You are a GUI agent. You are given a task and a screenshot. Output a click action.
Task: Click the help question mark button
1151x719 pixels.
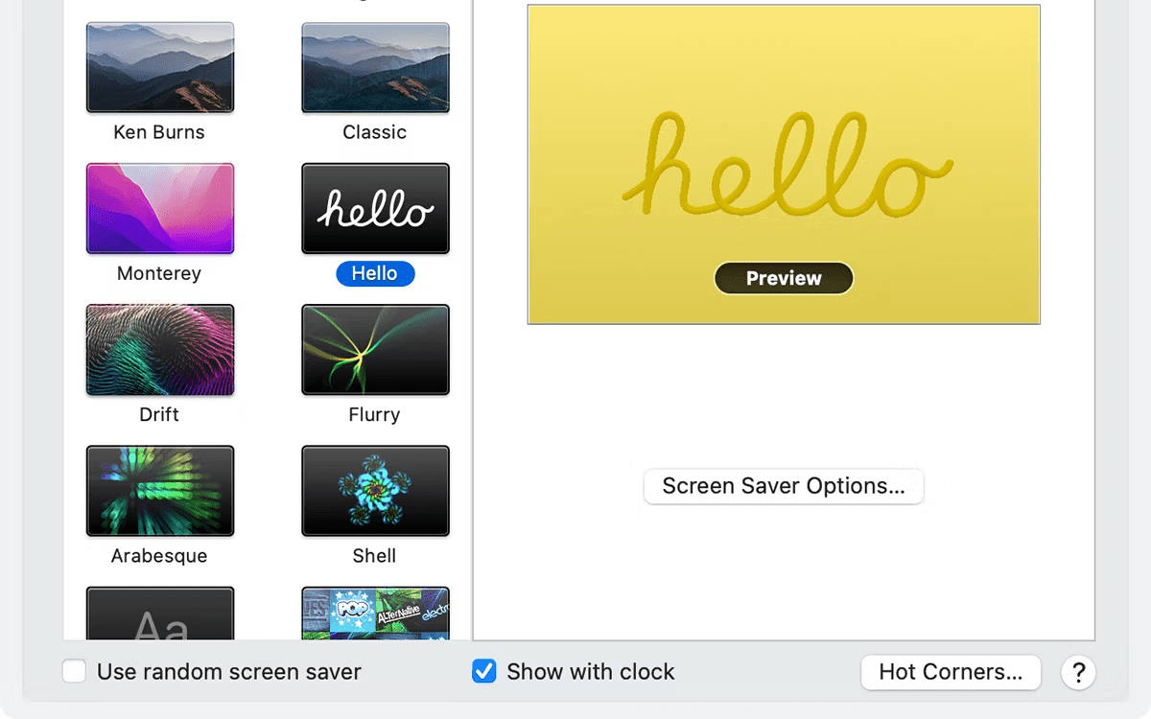[1078, 673]
